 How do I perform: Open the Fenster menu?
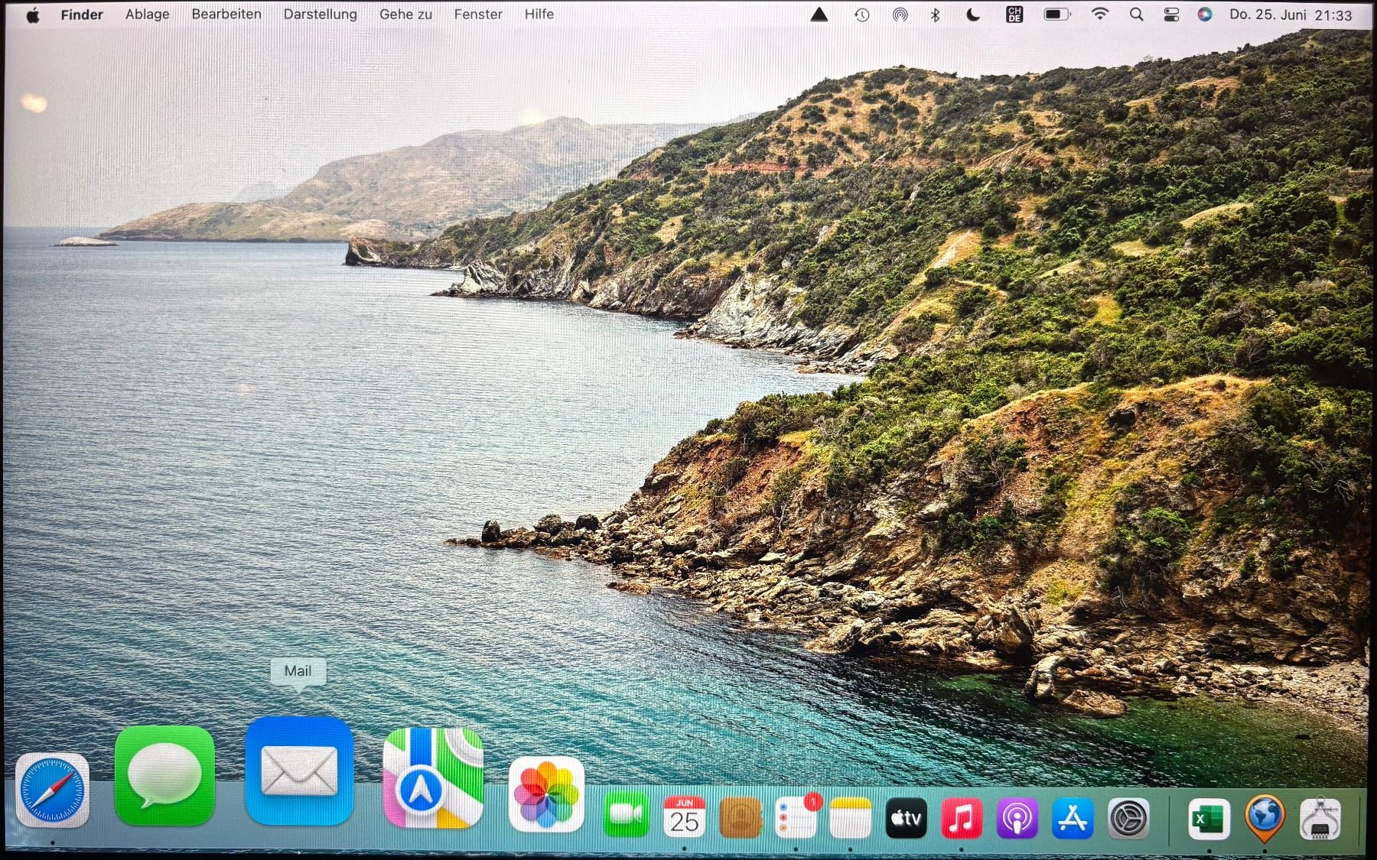point(478,15)
